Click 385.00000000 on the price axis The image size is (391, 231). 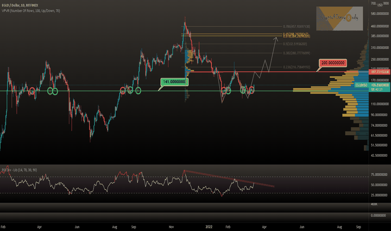point(380,36)
